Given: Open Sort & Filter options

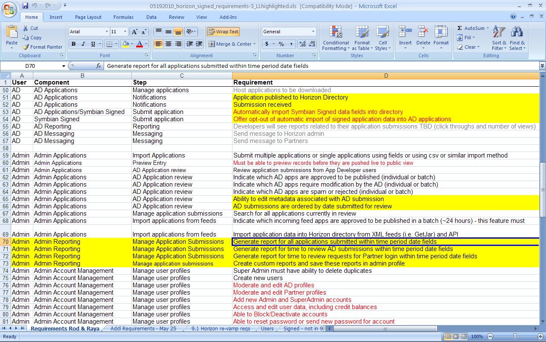Looking at the screenshot, I should click(x=499, y=38).
